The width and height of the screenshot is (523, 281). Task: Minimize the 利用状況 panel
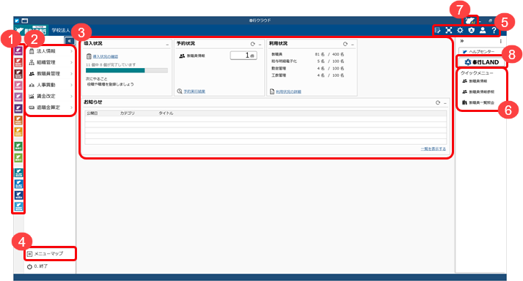[x=353, y=45]
